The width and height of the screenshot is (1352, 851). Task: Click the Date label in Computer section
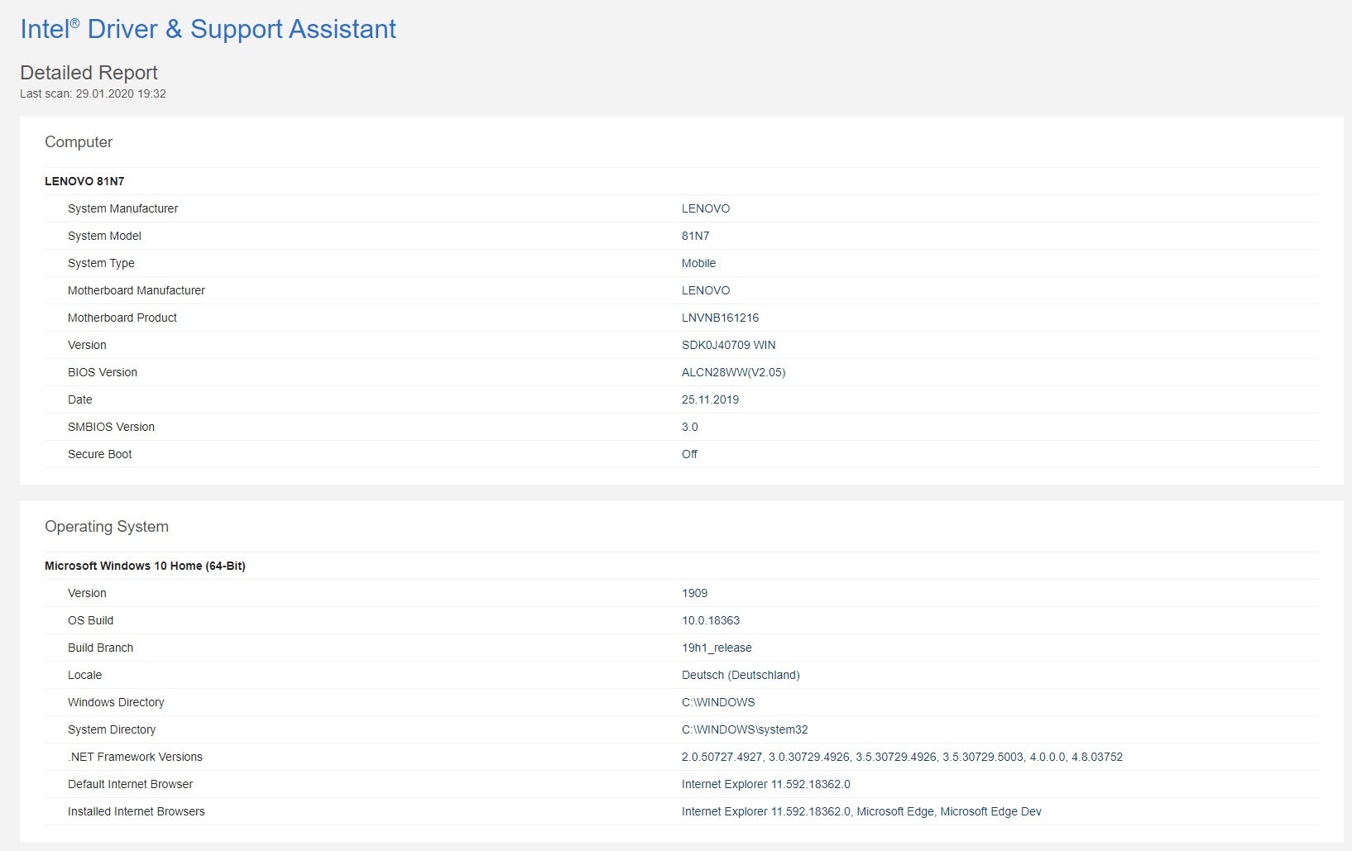[79, 399]
